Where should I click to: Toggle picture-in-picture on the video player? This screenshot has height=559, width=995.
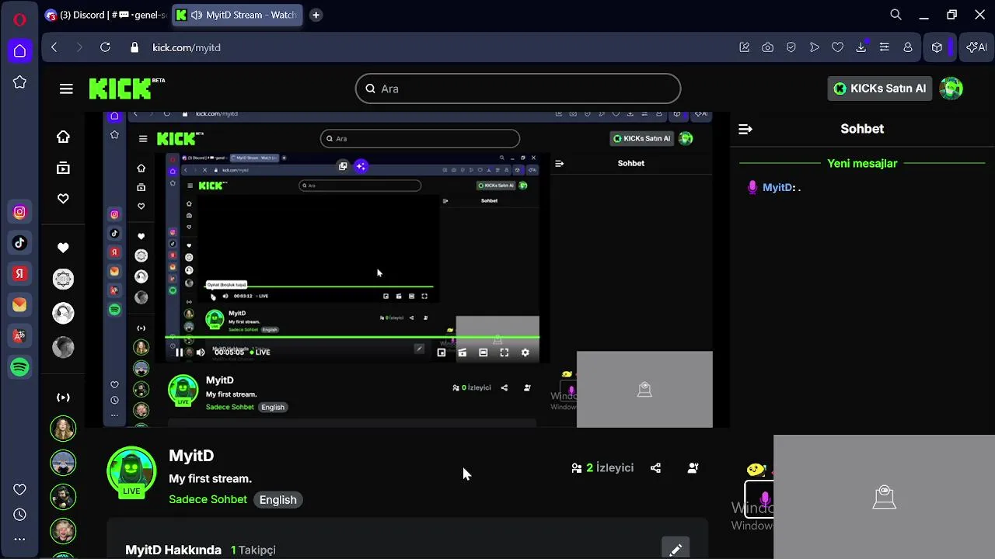(441, 352)
